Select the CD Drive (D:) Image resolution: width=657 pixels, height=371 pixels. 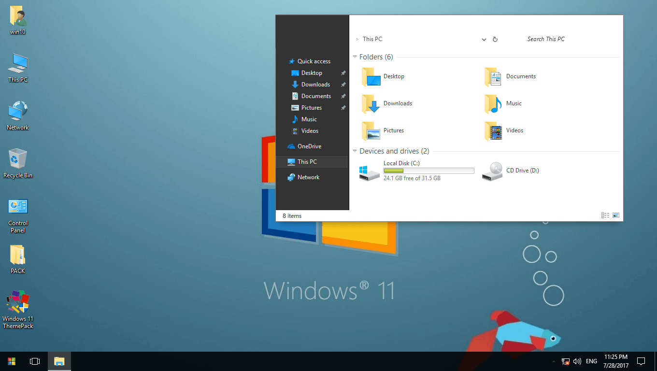point(511,171)
